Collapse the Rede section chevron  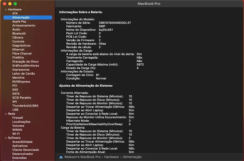coord(6,114)
